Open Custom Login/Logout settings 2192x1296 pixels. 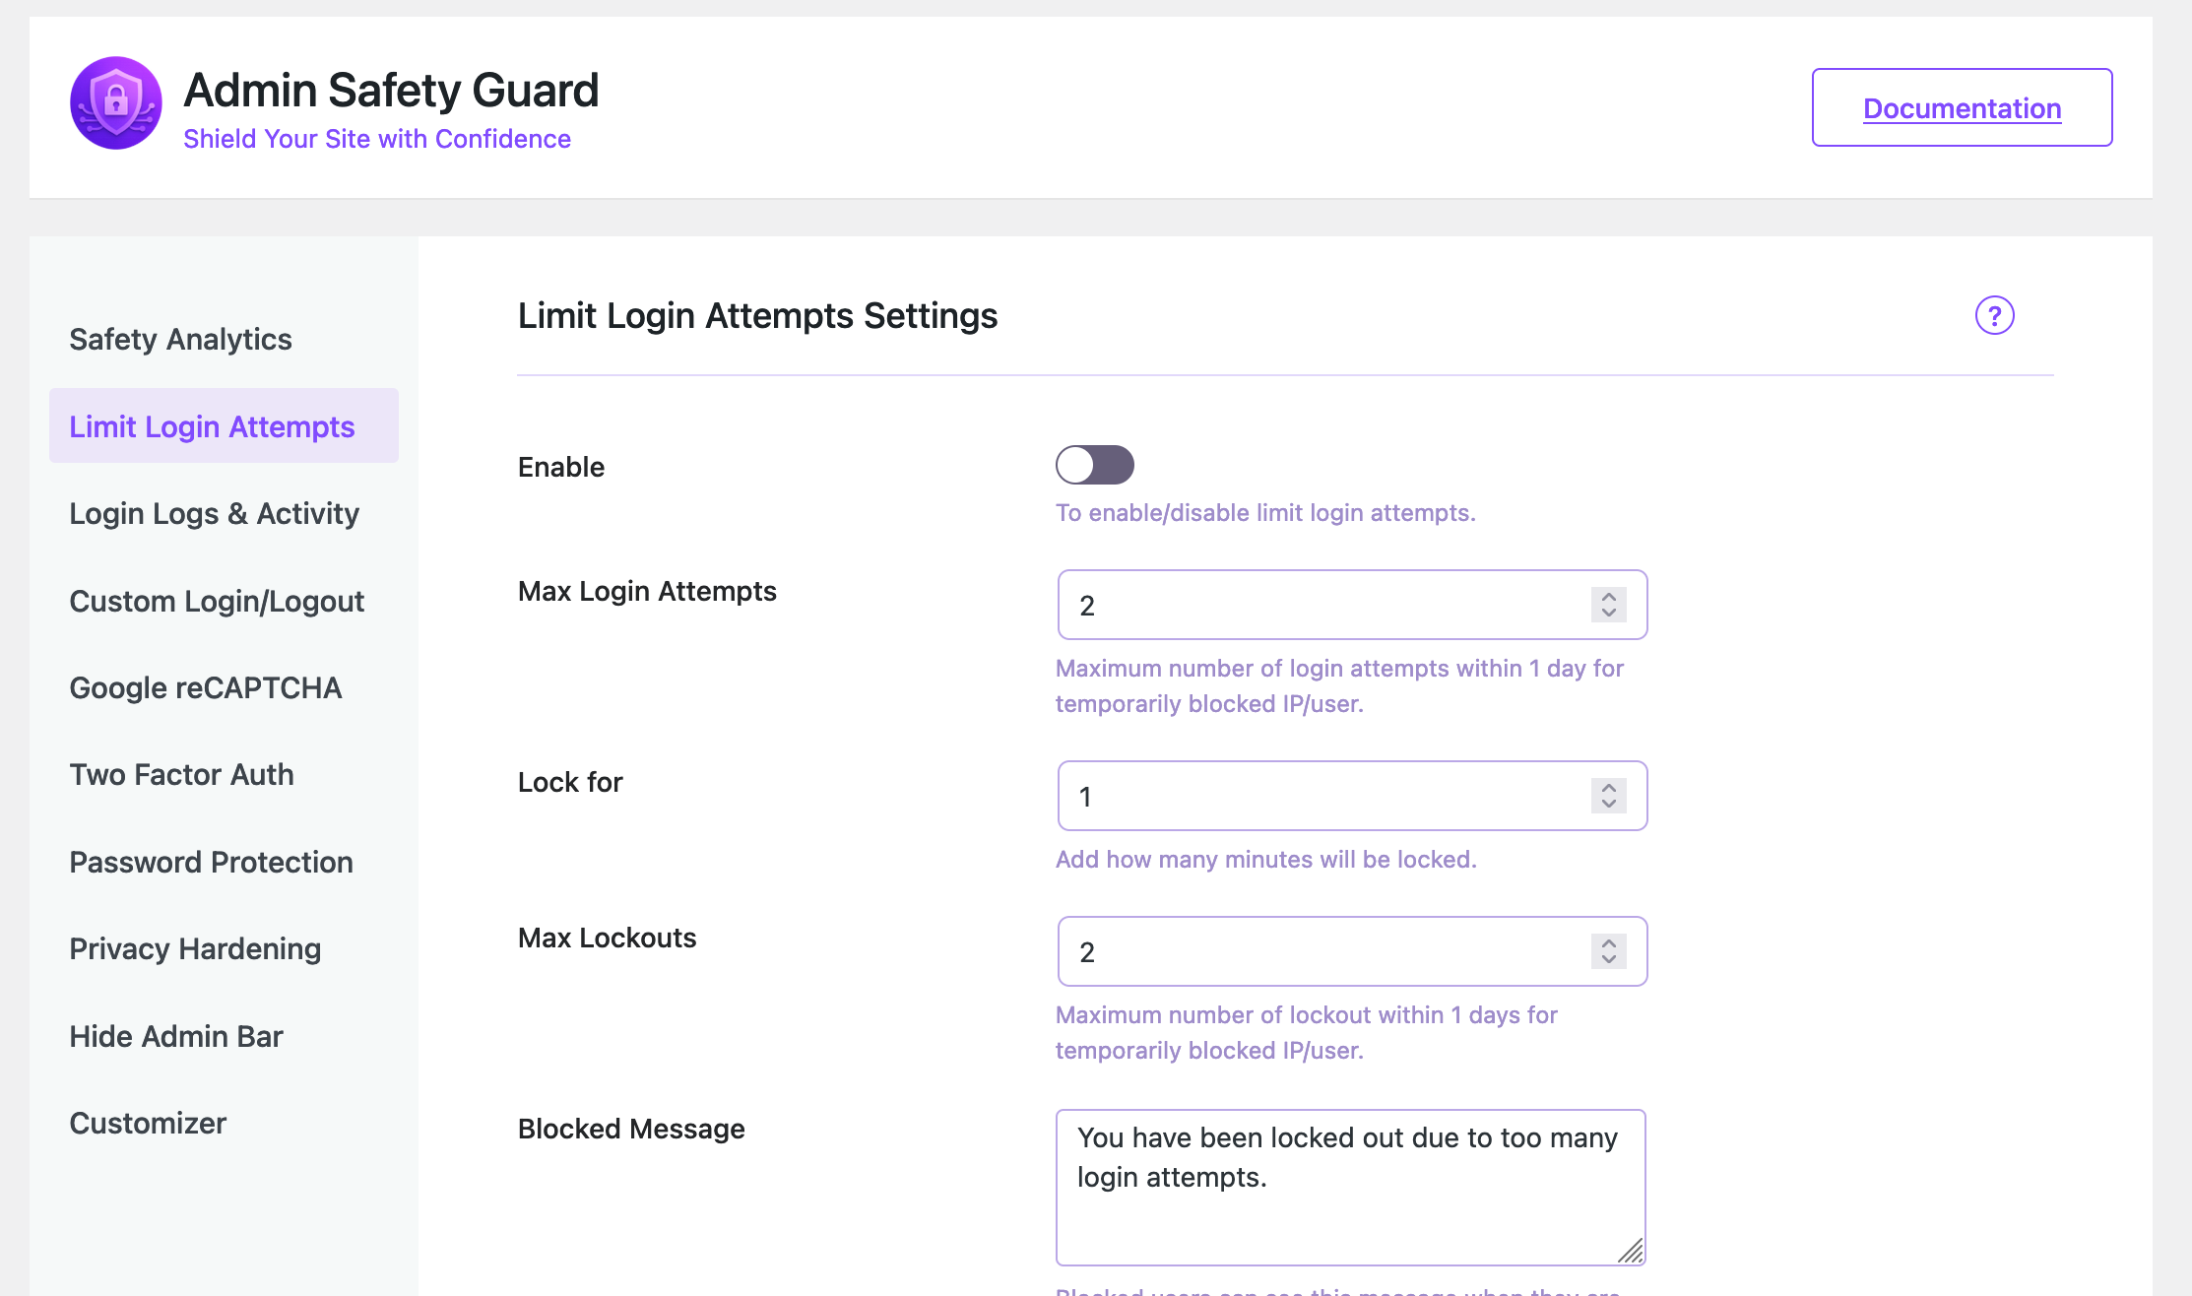coord(217,601)
